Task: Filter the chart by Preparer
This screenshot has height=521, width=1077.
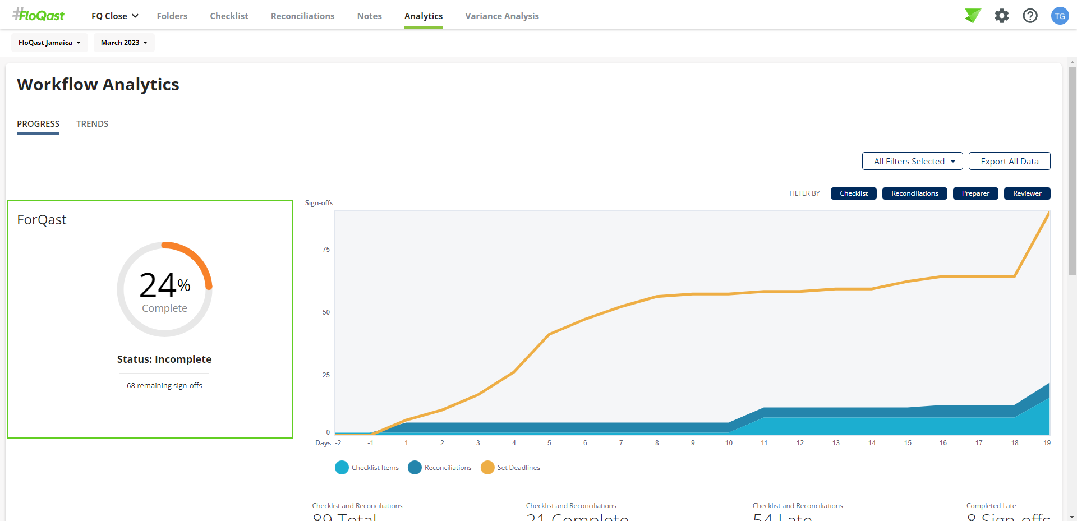Action: (975, 193)
